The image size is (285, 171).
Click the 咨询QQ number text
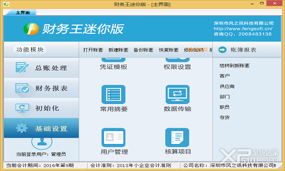tap(243, 34)
